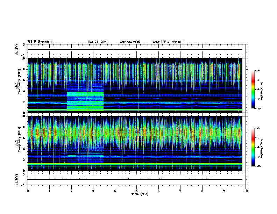Click the "-10" label on ch.1 color scale
This screenshot has width=277, height=214.
coord(258,109)
